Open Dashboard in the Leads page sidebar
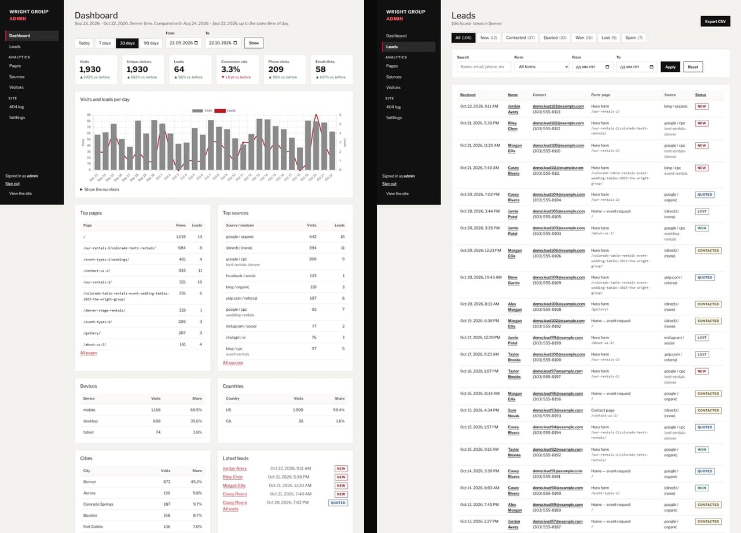 (409, 36)
